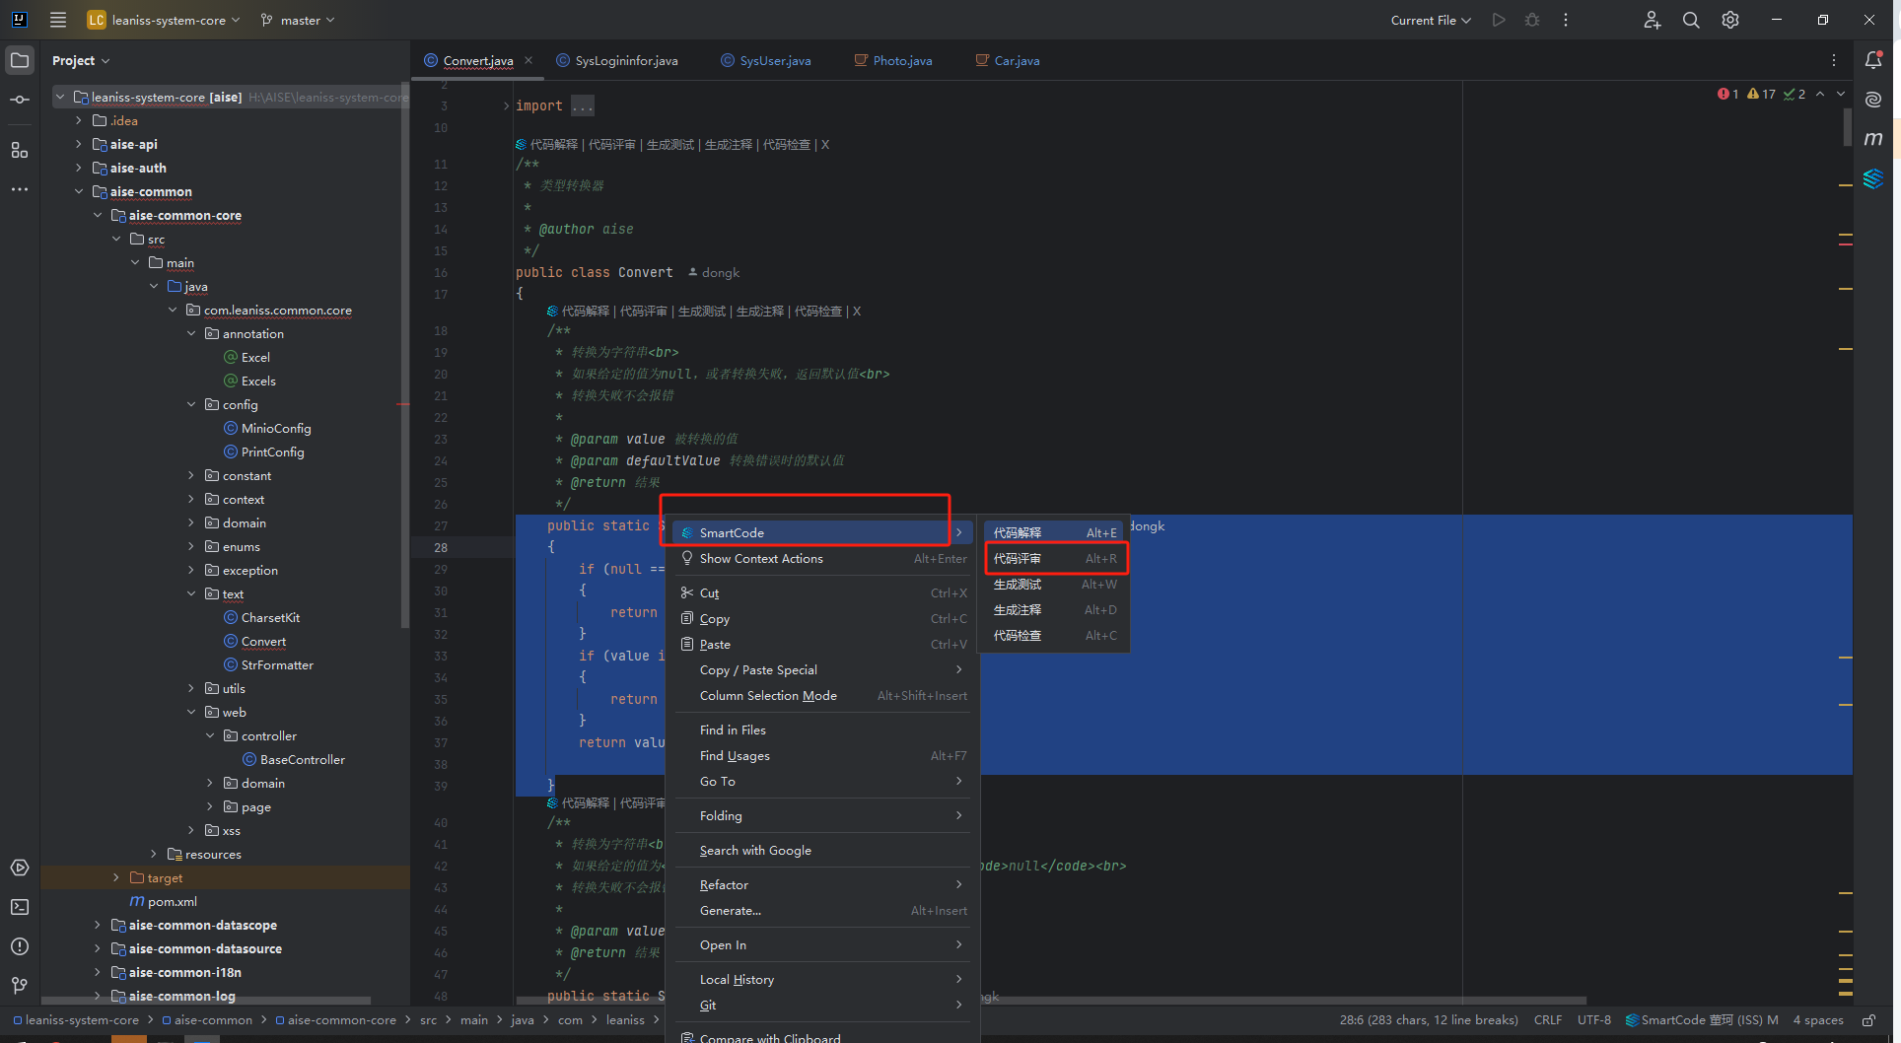Collapse the annotation package
The image size is (1901, 1043).
pyautogui.click(x=191, y=333)
